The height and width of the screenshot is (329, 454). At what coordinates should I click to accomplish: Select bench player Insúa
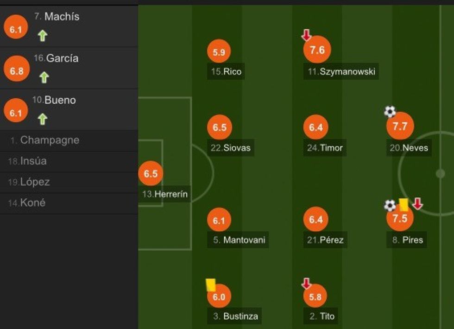[33, 161]
